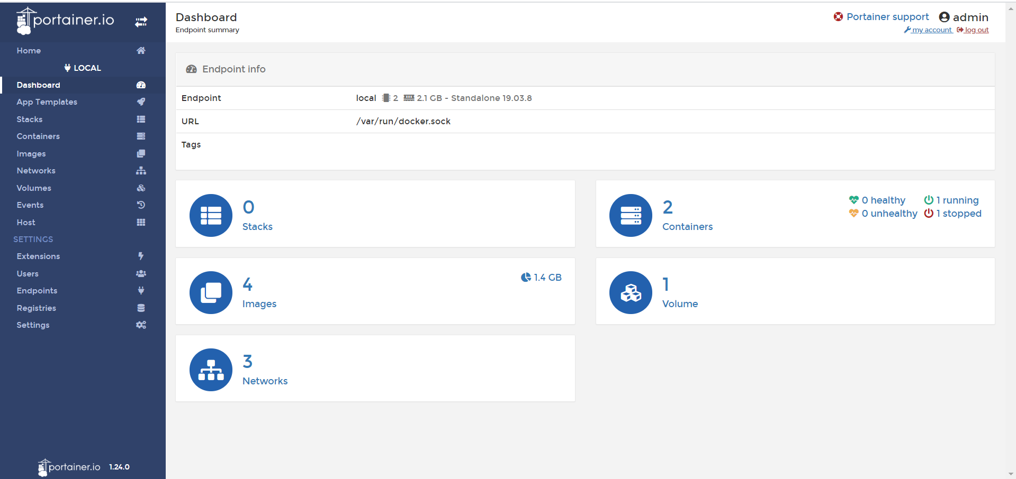Viewport: 1016px width, 479px height.
Task: Click the scrollbar down arrow
Action: pyautogui.click(x=1011, y=474)
